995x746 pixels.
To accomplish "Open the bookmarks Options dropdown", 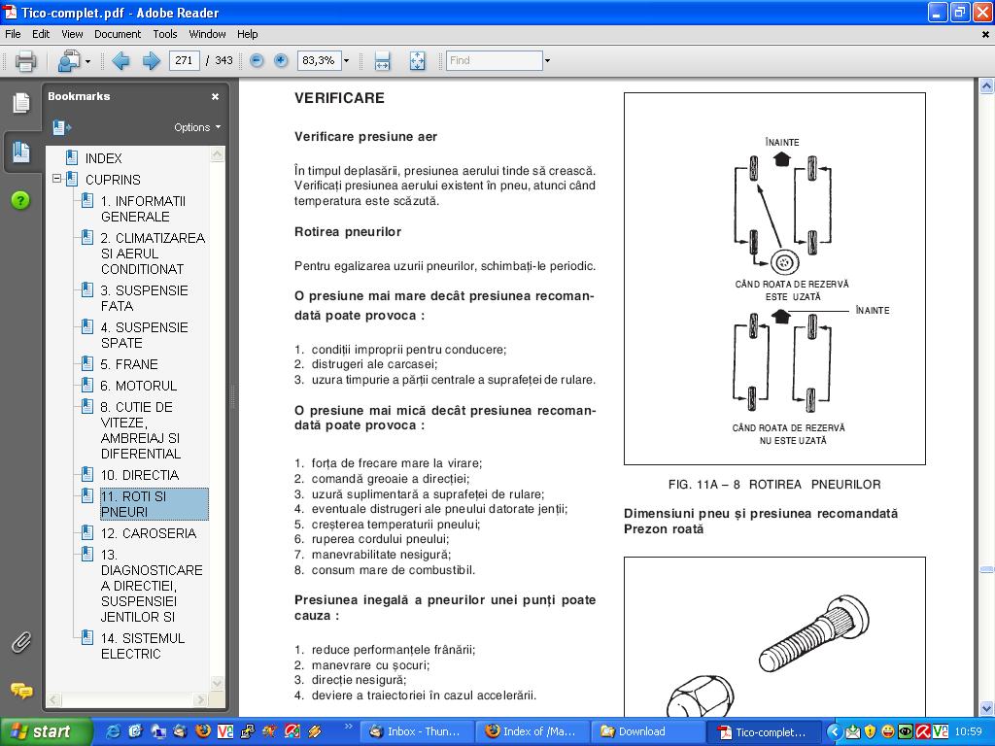I will 197,127.
